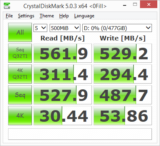Screen dimensions: 160x146
Task: Click the CrystalDiskMark app icon in title bar
Action: click(7, 6)
